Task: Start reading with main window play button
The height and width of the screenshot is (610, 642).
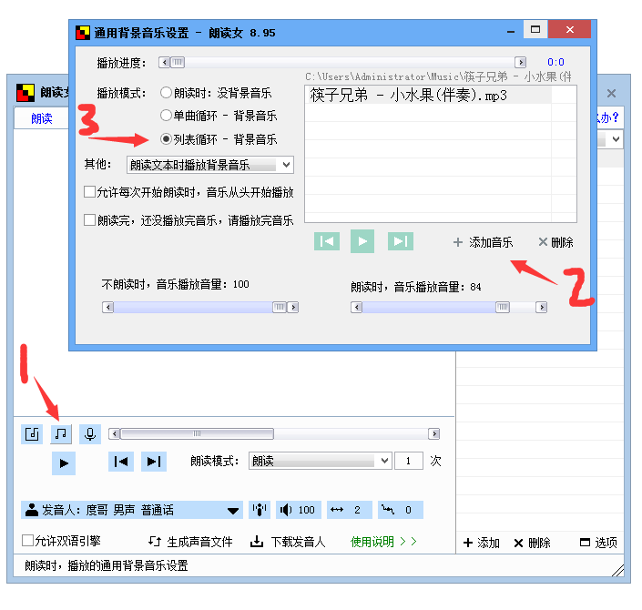Action: pos(64,463)
